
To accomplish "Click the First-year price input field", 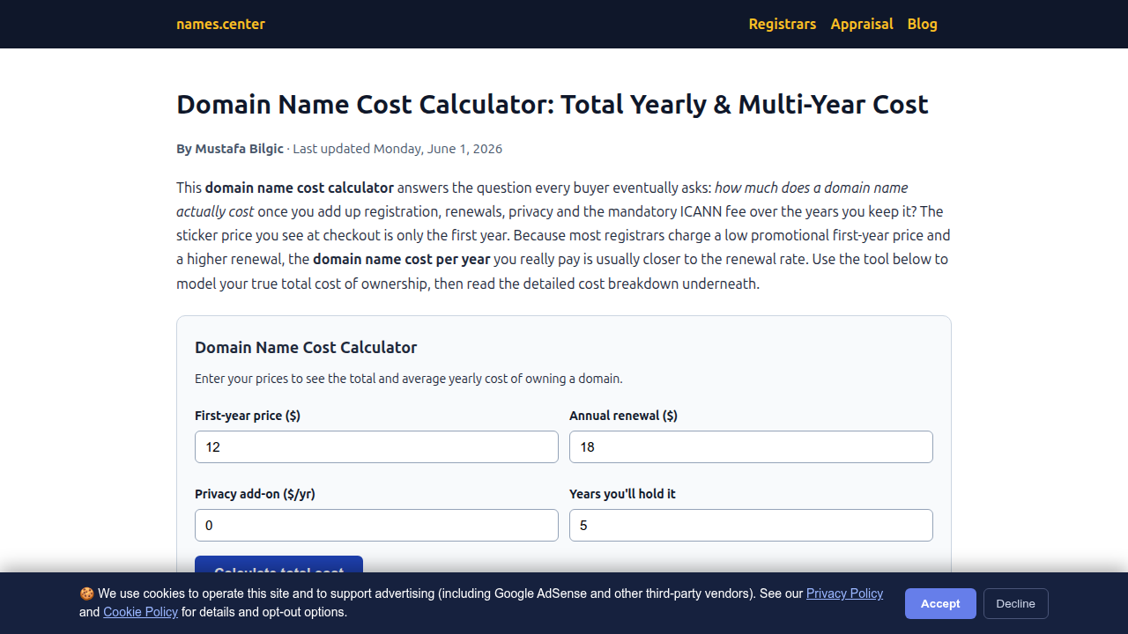I will click(x=376, y=446).
